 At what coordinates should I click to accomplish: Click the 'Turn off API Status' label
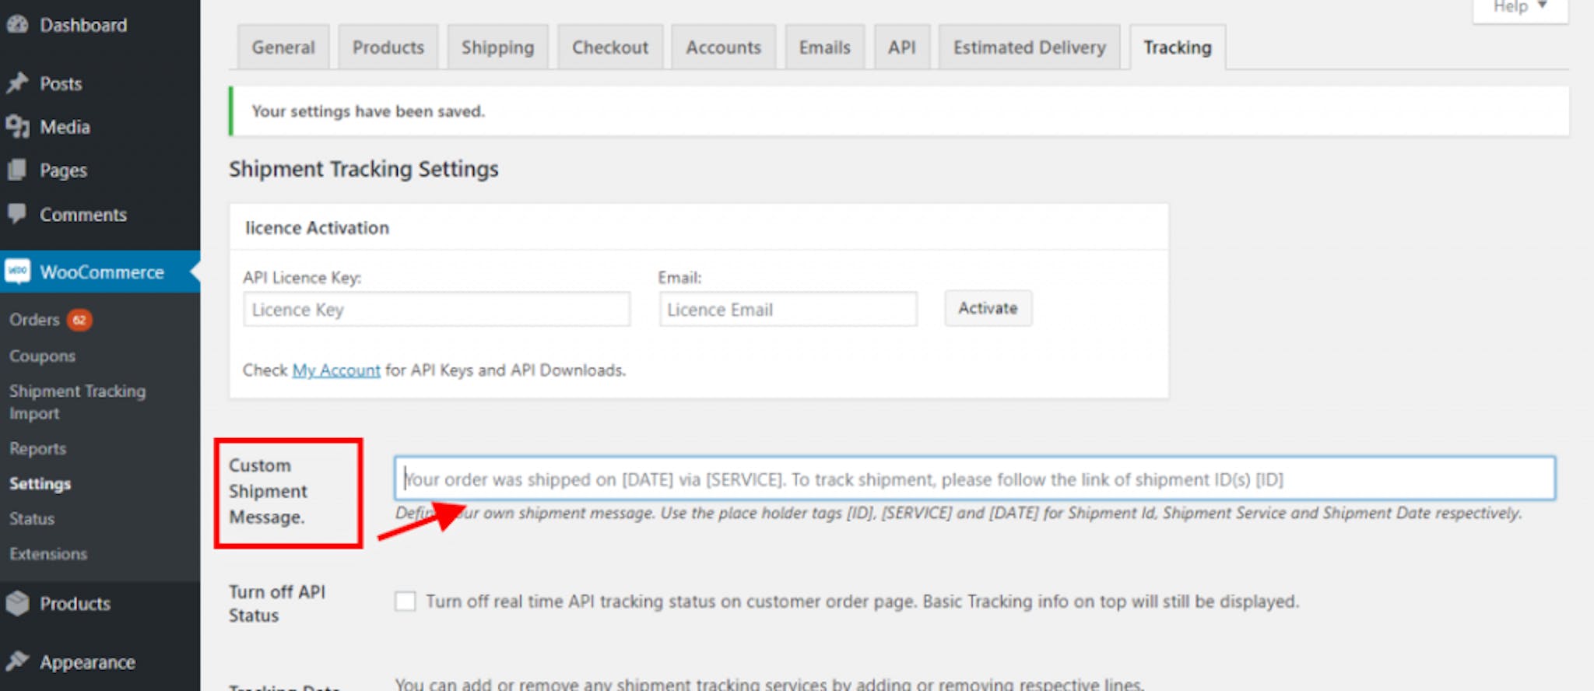[277, 603]
